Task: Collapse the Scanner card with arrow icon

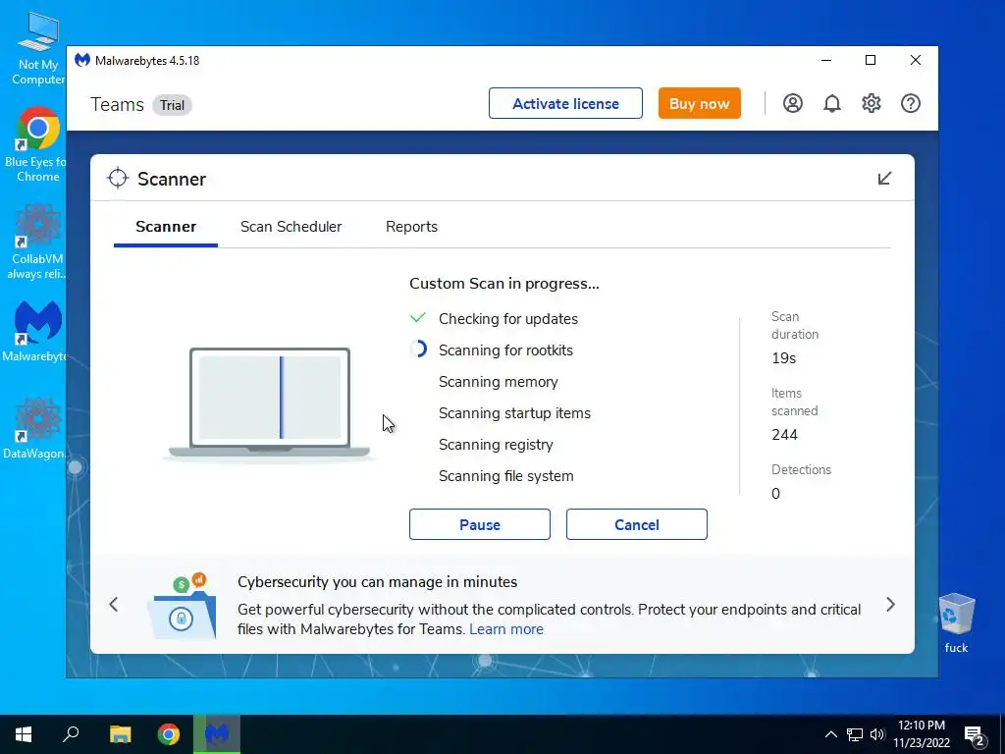Action: [884, 179]
